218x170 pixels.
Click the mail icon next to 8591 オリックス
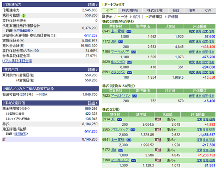(x=129, y=72)
